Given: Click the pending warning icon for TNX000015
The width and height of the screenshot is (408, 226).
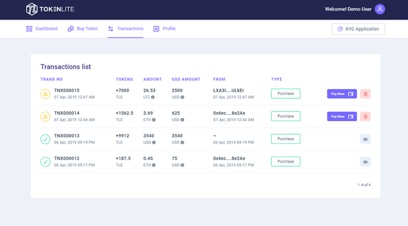Looking at the screenshot, I should (46, 94).
